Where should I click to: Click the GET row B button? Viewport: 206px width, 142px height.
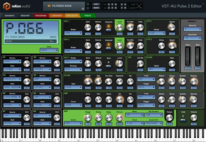coord(116,4)
